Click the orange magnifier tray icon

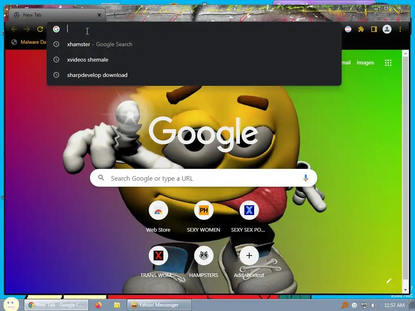click(x=345, y=305)
